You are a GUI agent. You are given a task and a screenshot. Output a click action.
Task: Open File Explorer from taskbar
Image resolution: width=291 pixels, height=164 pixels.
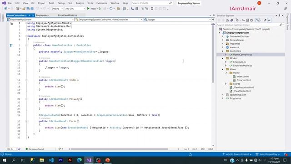point(42,160)
